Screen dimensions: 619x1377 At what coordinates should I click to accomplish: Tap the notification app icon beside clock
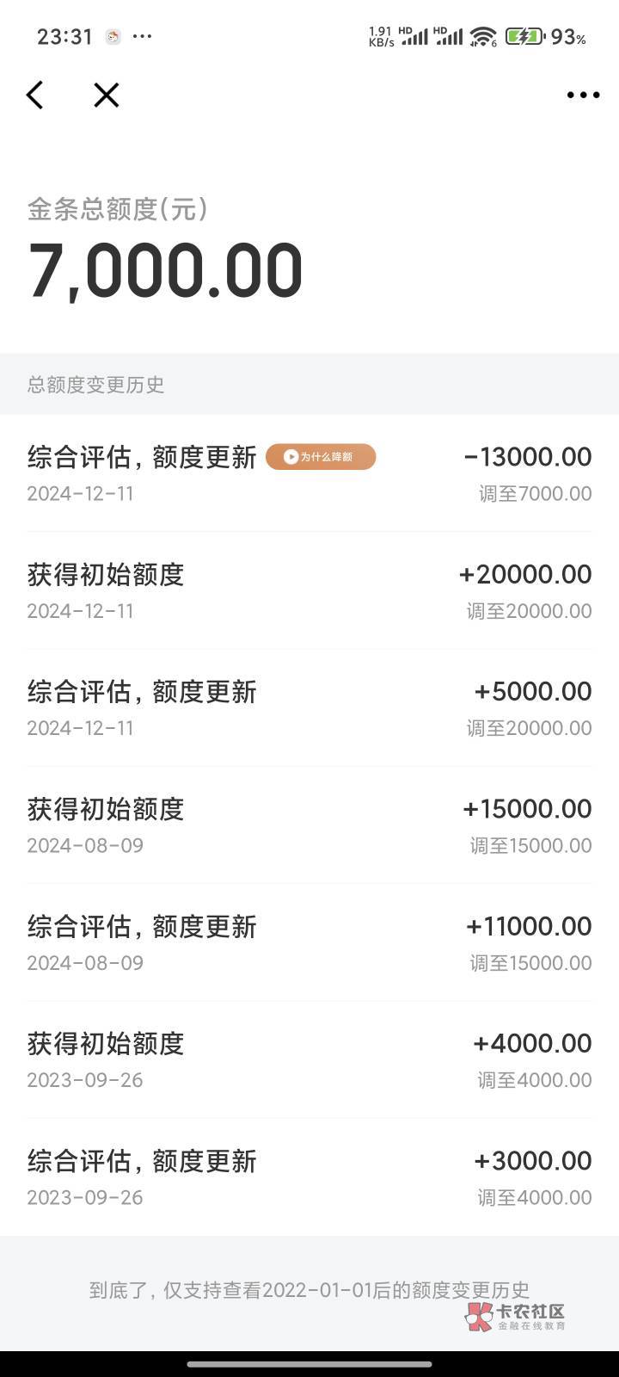tap(113, 36)
